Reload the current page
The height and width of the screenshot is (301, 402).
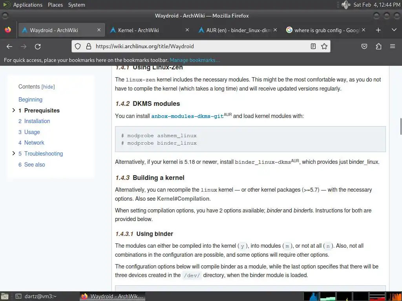pos(38,46)
